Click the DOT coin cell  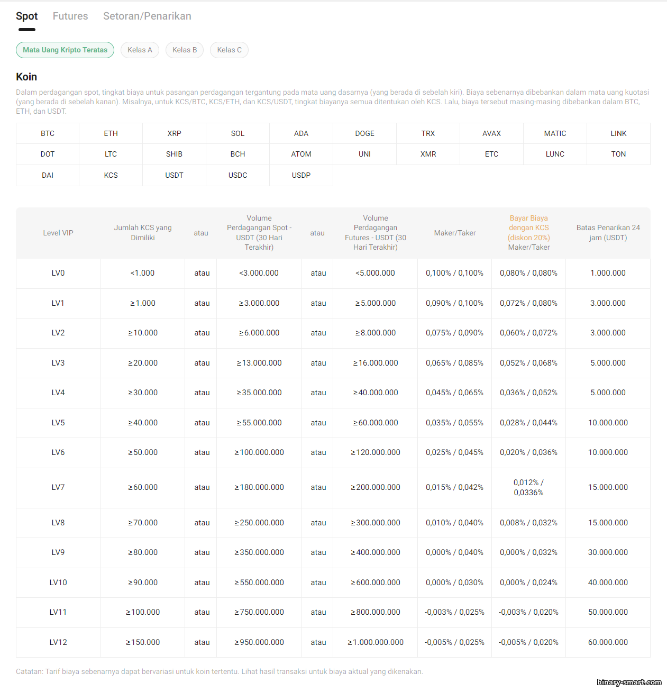pos(48,154)
